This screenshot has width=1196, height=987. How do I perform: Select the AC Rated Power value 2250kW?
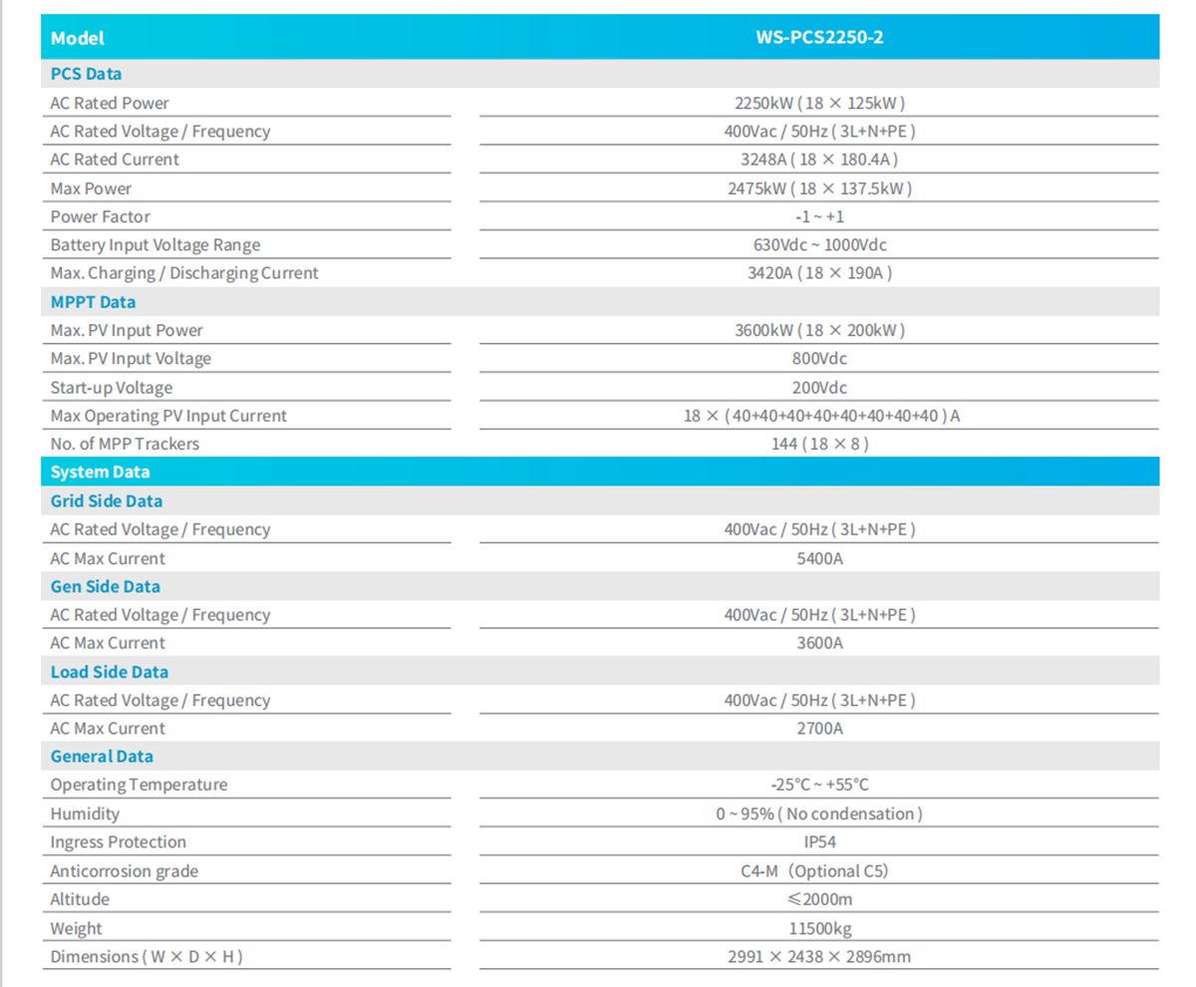[x=819, y=103]
